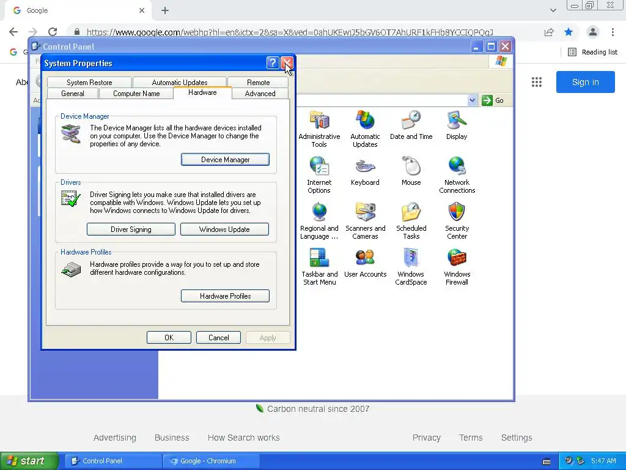Open the Privacy footer link

[426, 438]
